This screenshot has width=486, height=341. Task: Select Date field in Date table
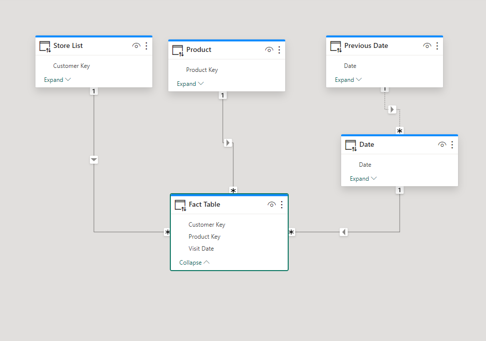click(x=365, y=165)
